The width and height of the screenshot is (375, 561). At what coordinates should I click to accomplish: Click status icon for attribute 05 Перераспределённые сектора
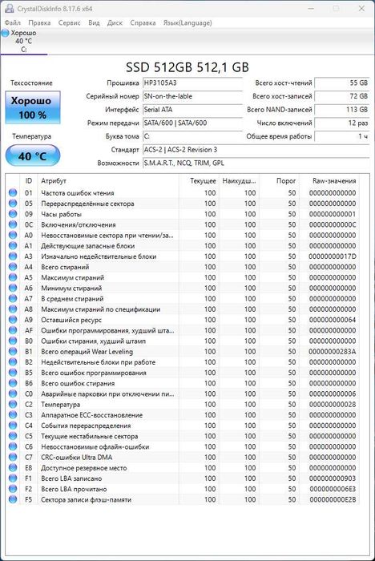click(x=13, y=204)
